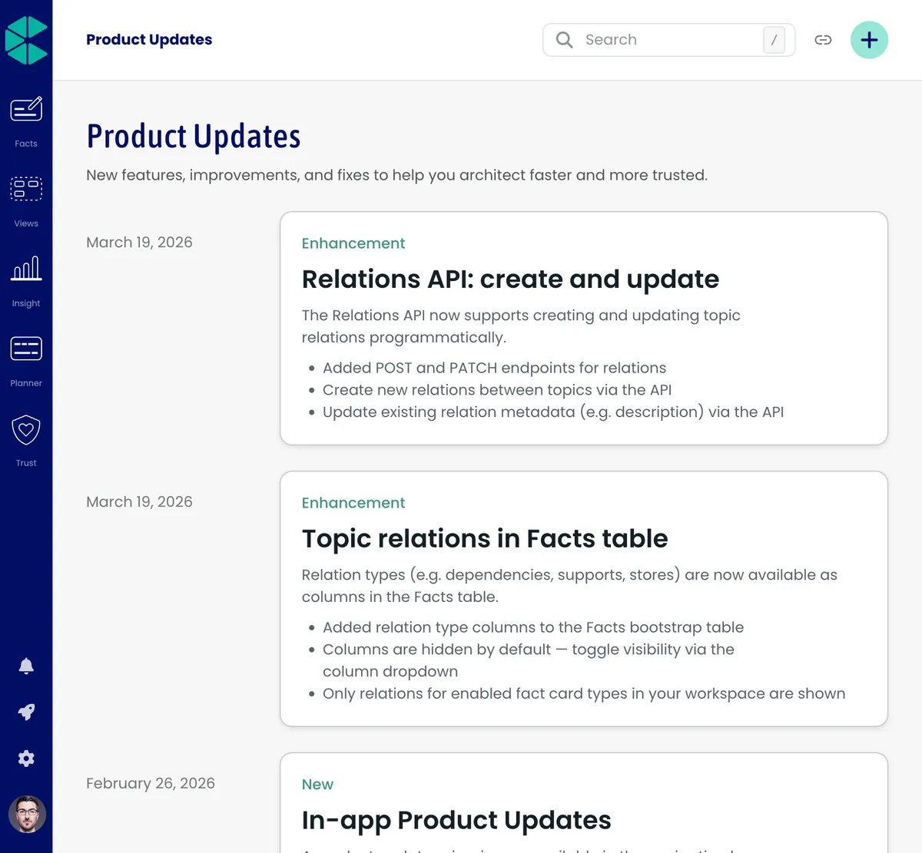922x853 pixels.
Task: Open product updates rocket icon
Action: pos(26,712)
